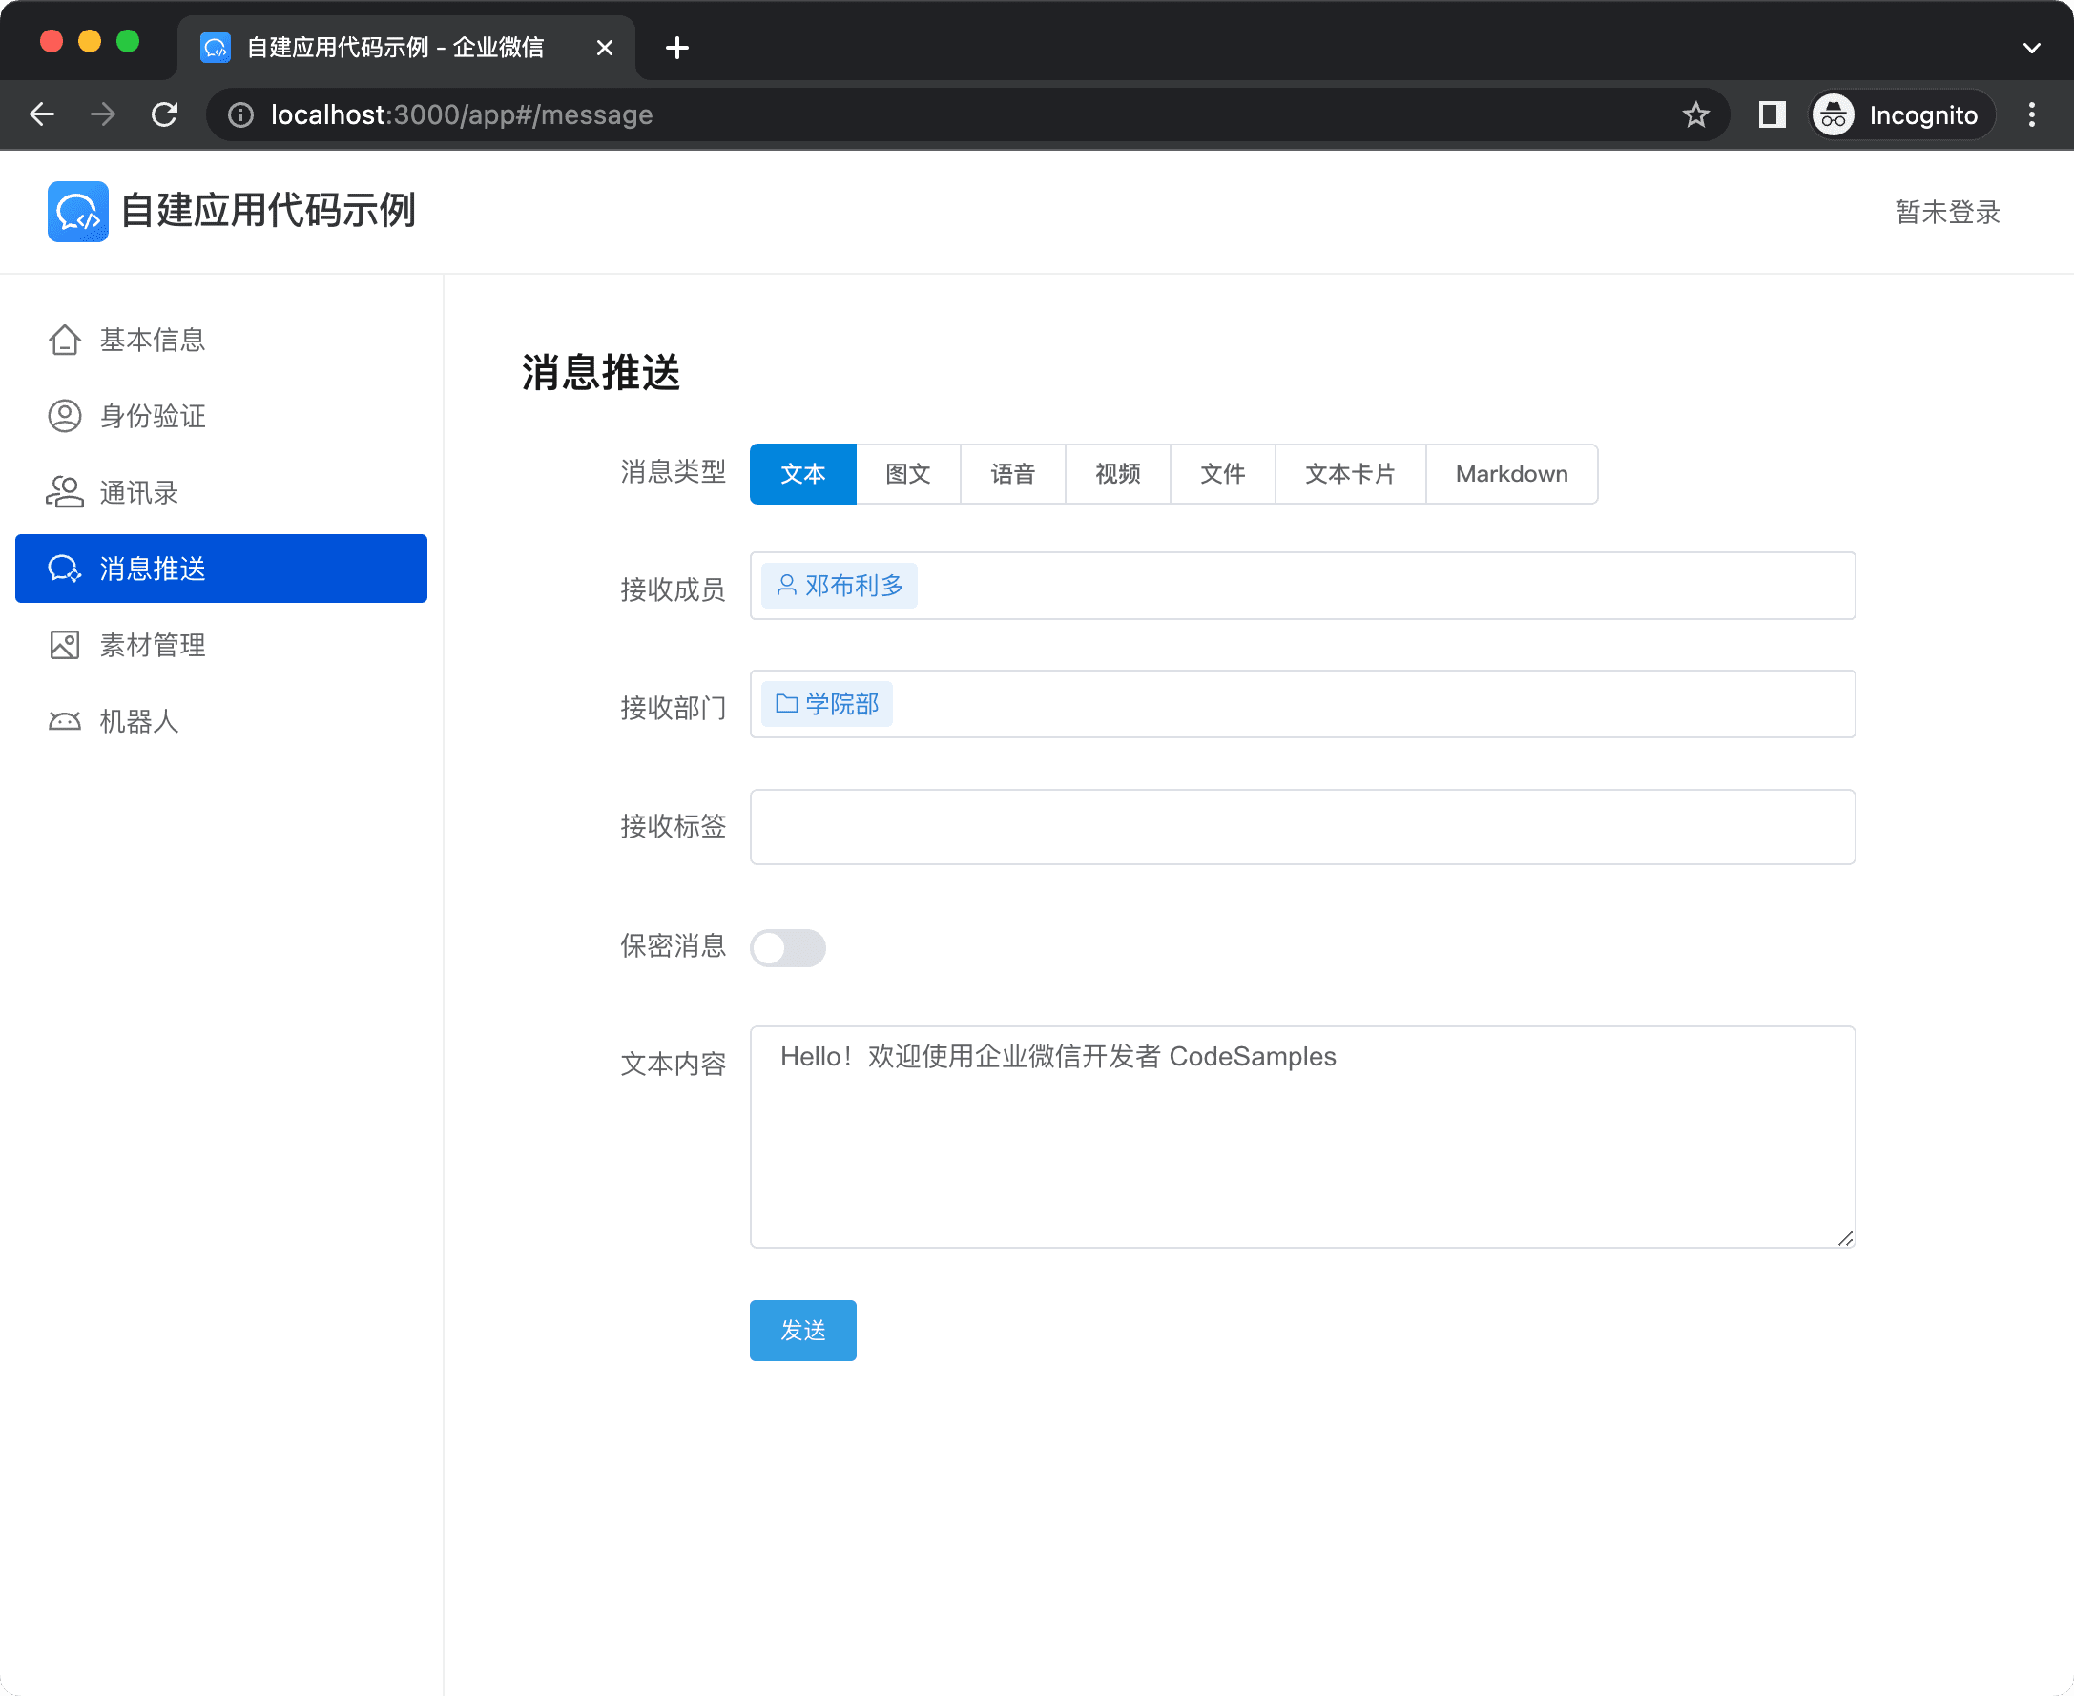2074x1696 pixels.
Task: Click the 自建应用代码示例 header title
Action: 269,211
